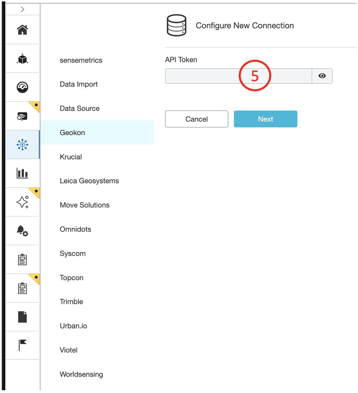Open the bar chart graphs icon

(23, 173)
